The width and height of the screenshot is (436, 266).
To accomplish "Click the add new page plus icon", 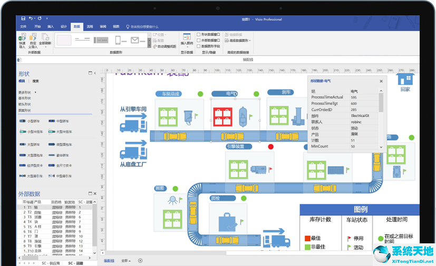I will pyautogui.click(x=140, y=261).
